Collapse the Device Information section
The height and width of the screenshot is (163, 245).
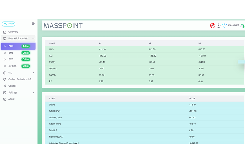(33, 39)
